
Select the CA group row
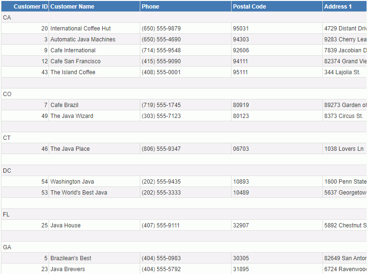pyautogui.click(x=7, y=18)
